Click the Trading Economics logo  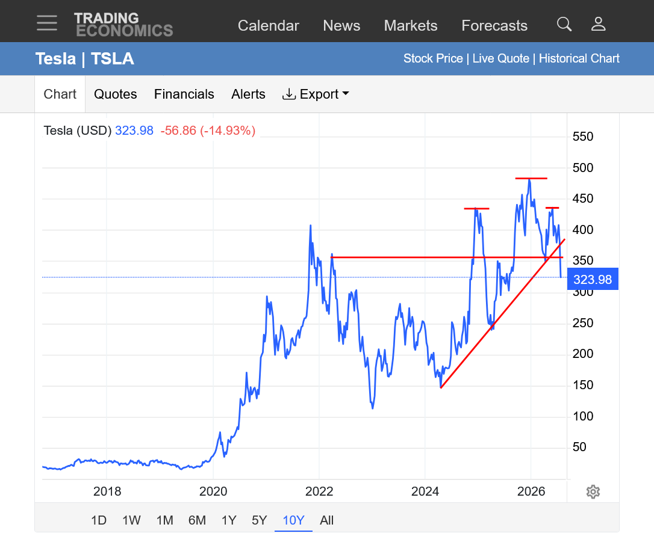123,25
